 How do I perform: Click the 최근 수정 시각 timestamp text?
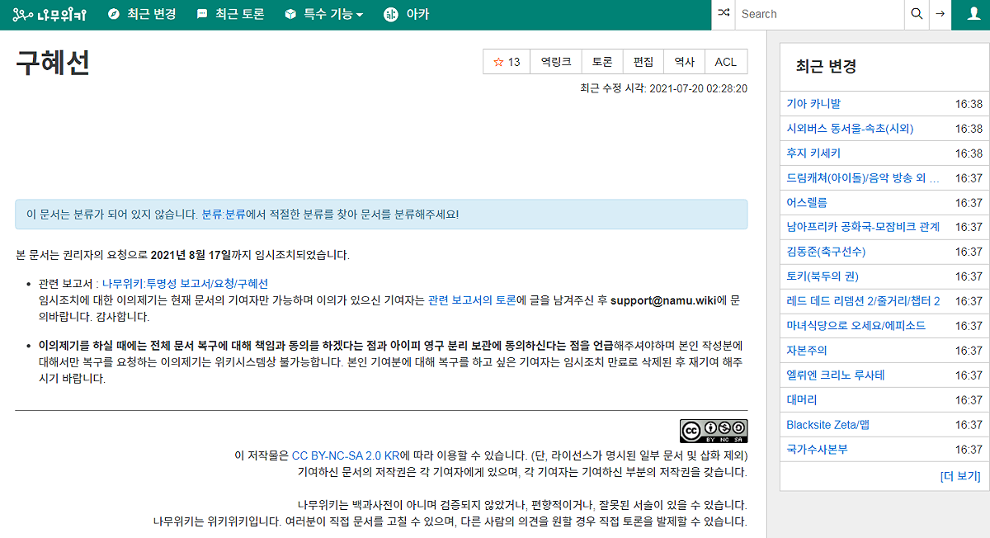coord(664,89)
